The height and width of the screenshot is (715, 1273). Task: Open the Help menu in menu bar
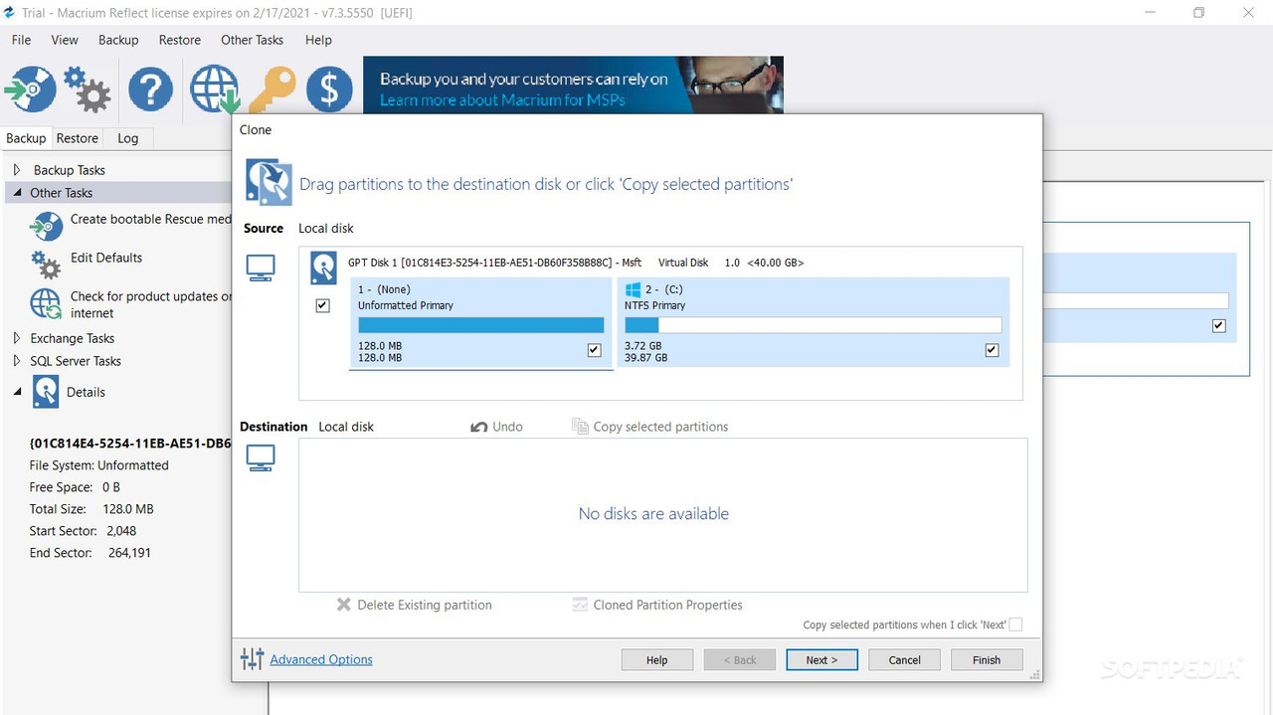[318, 40]
